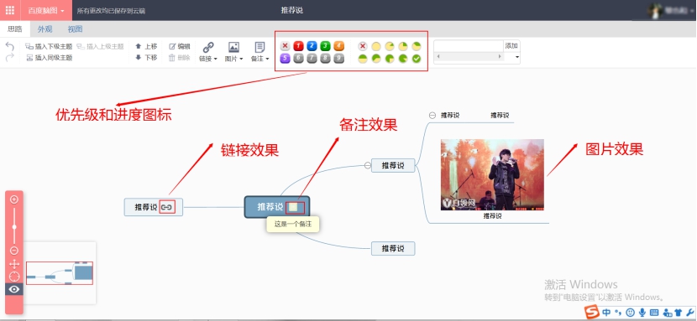Set priority 4 orange icon
697x321 pixels.
pos(338,45)
